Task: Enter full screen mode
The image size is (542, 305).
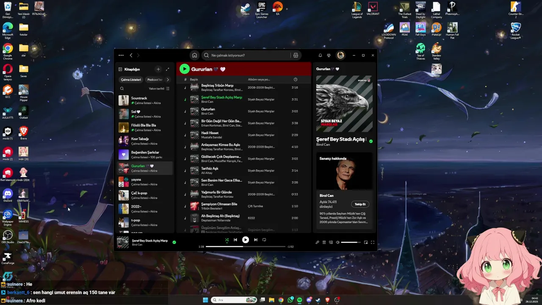Action: [373, 242]
